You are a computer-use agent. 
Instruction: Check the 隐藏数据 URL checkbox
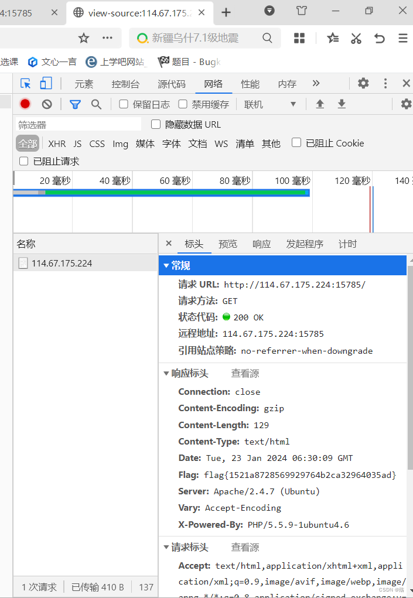[x=156, y=124]
